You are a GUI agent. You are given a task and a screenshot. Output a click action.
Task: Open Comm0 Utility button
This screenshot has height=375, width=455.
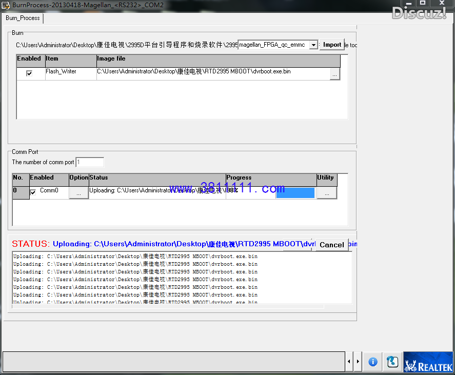pos(327,193)
